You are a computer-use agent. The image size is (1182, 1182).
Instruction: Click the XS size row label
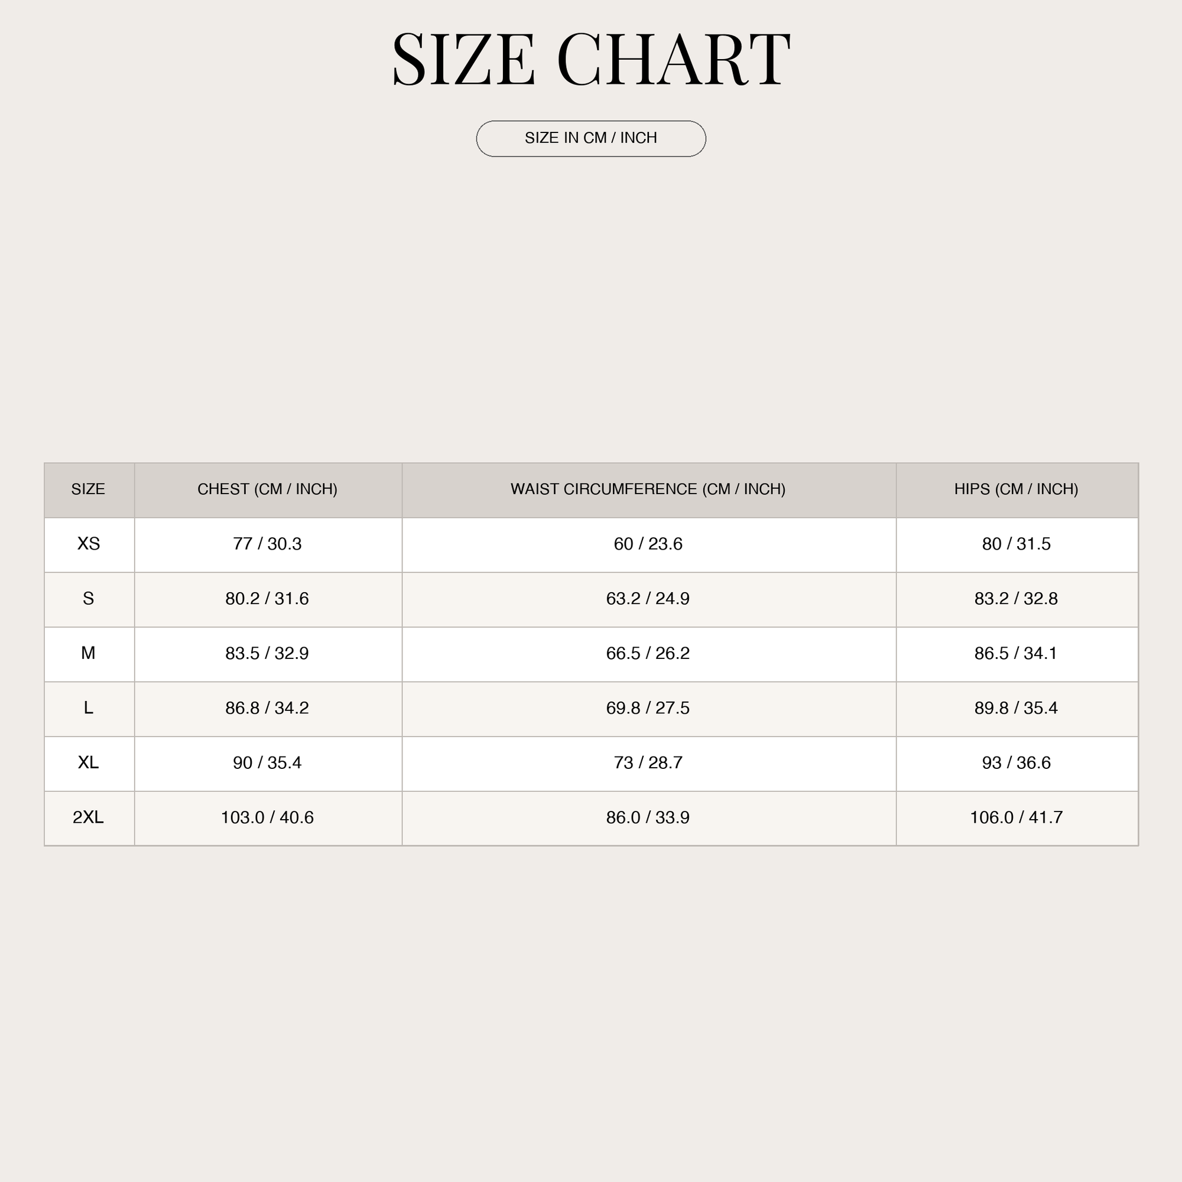[89, 543]
